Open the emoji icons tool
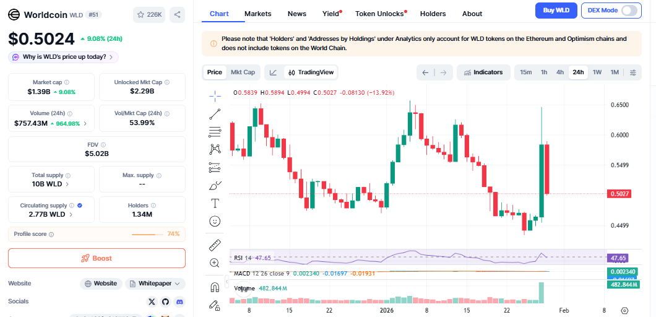656x317 pixels. click(x=215, y=221)
